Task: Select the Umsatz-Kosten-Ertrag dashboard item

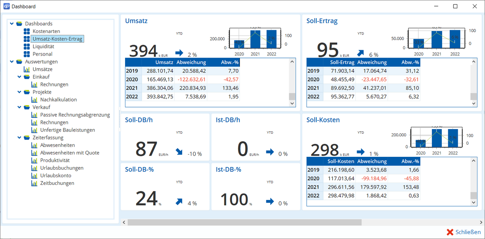Action: click(x=57, y=39)
